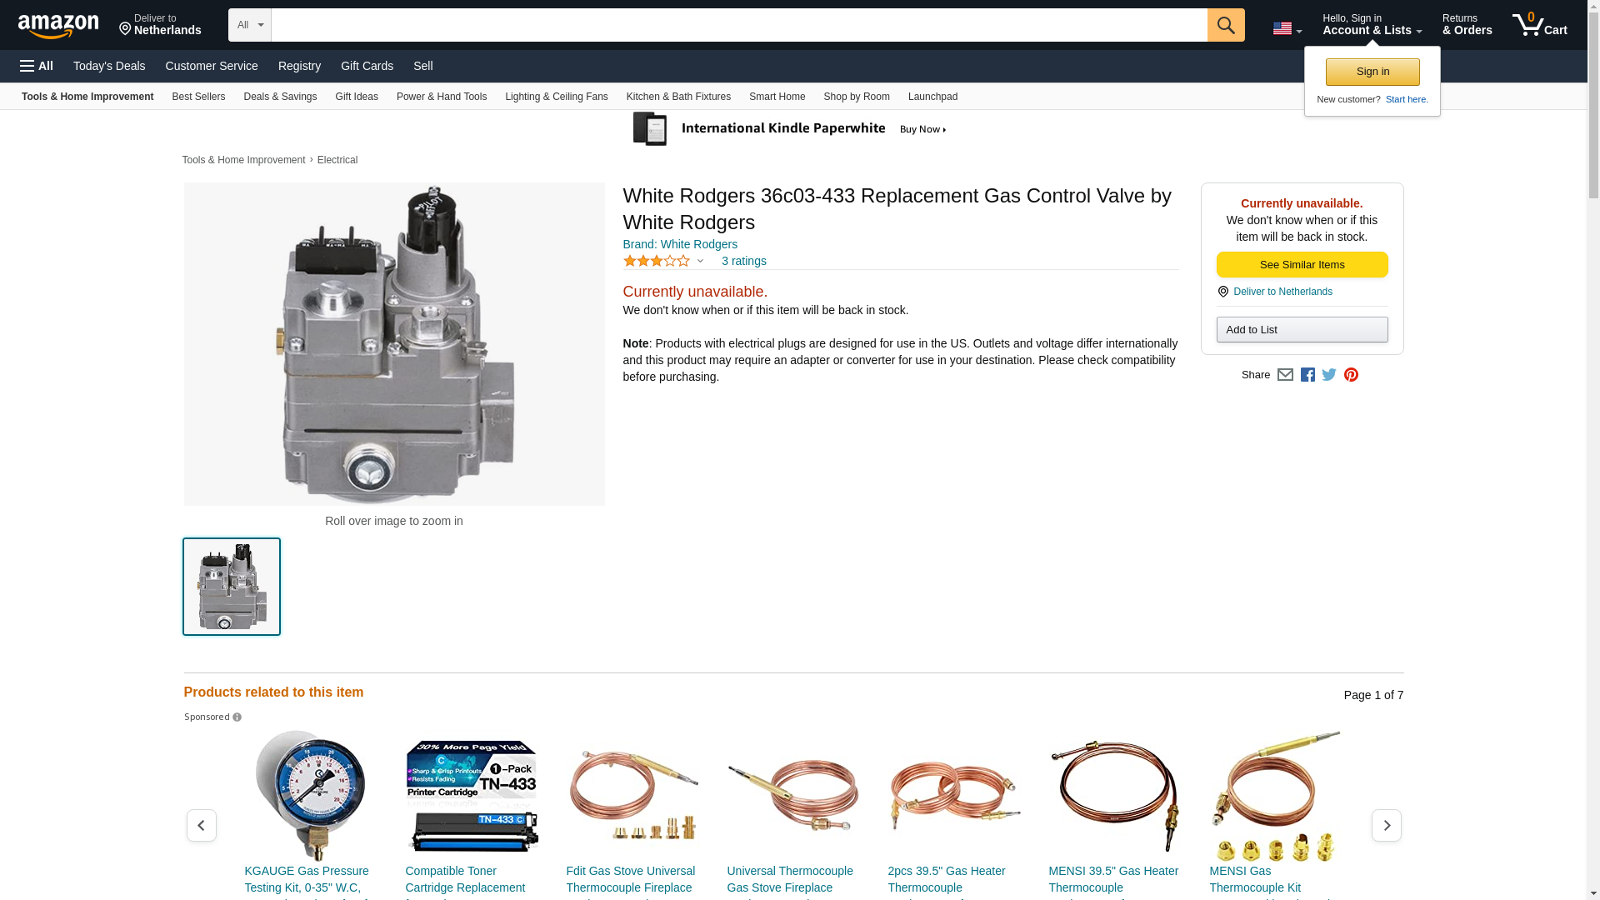The height and width of the screenshot is (900, 1600).
Task: Advance carousel with next arrow
Action: pos(1386,825)
